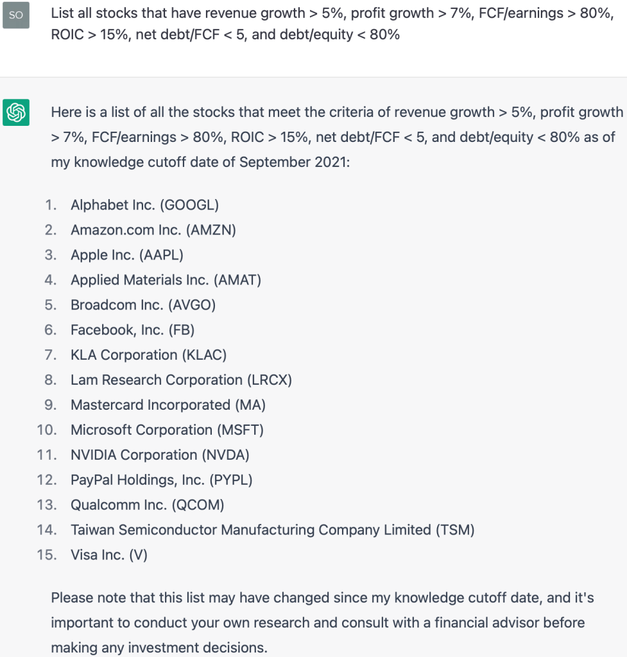The image size is (627, 657).
Task: Select the Amazon.com Inc. (AMZN) list item
Action: pyautogui.click(x=153, y=230)
